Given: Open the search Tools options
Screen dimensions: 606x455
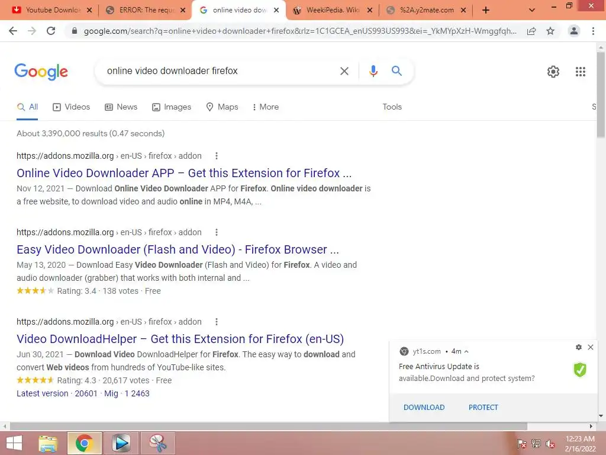Looking at the screenshot, I should pos(392,107).
